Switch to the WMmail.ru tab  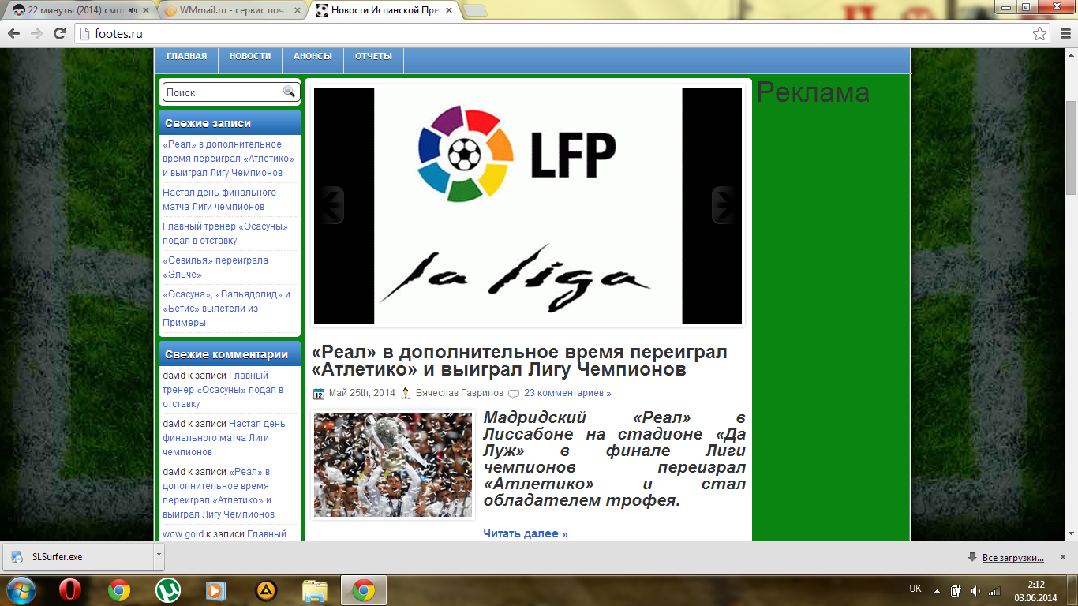coord(229,10)
